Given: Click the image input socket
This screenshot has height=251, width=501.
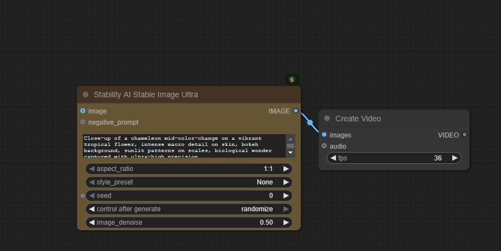Looking at the screenshot, I should (x=83, y=111).
